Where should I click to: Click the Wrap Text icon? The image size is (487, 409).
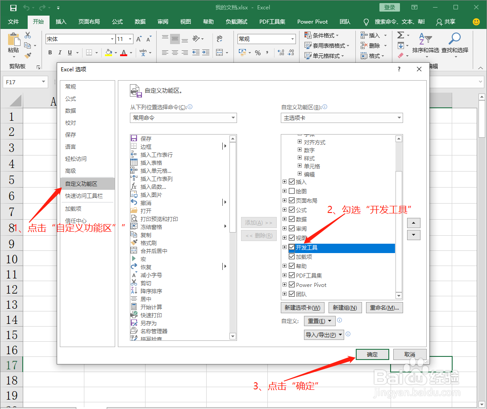click(219, 39)
